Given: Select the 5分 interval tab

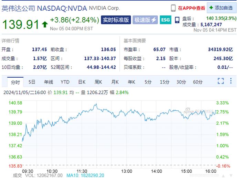Looking at the screenshot, I should [x=148, y=82].
